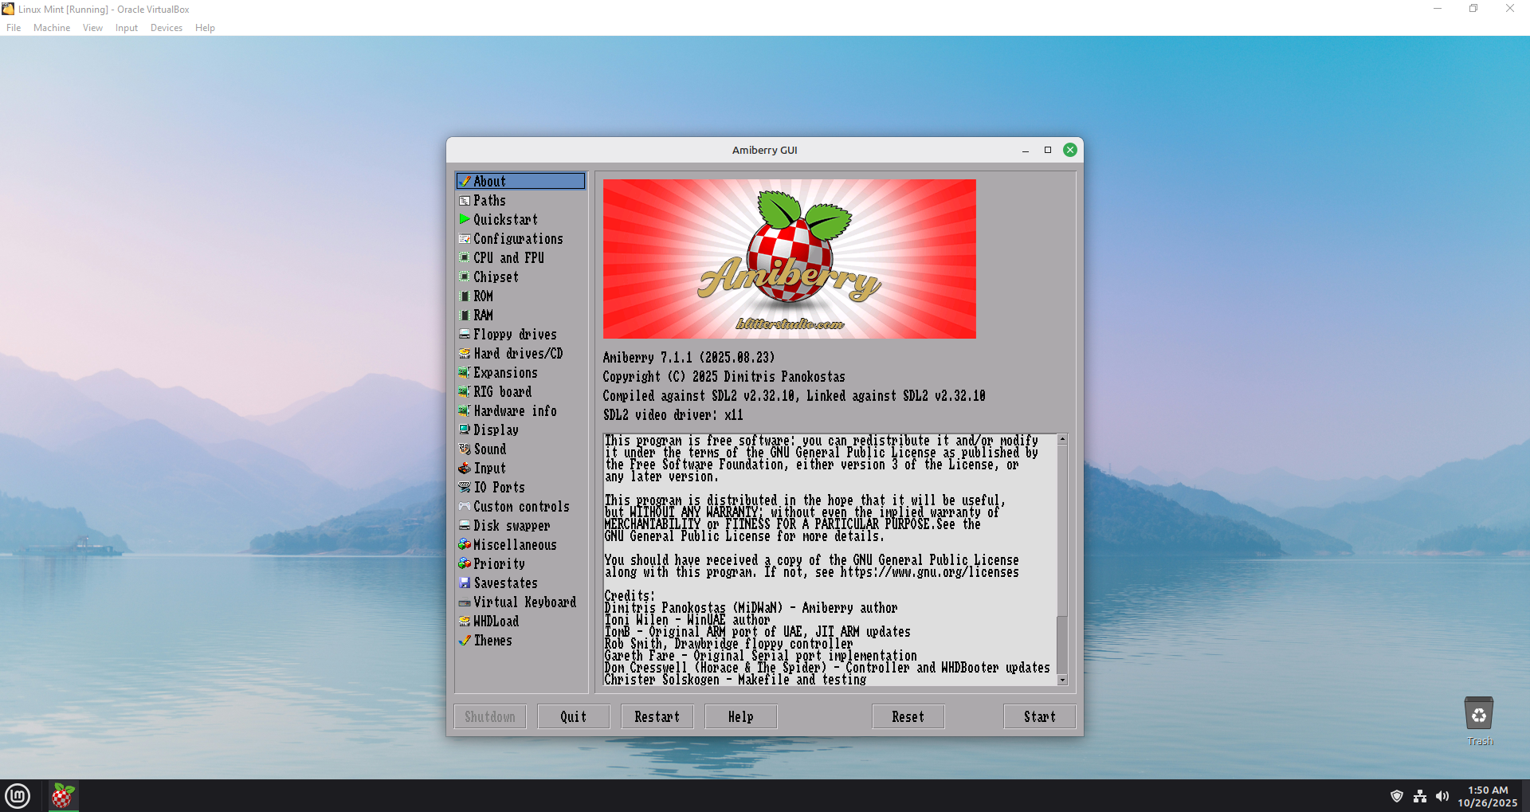Start the emulation with Start button
Viewport: 1530px width, 812px height.
click(x=1040, y=717)
